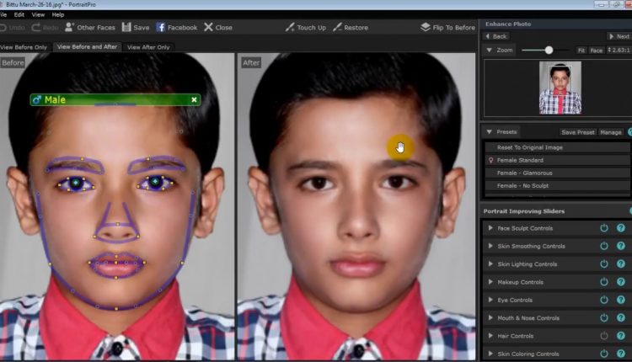Screen dimensions: 632x362
Task: Expand Skin Smoothing Controls section
Action: (490, 246)
